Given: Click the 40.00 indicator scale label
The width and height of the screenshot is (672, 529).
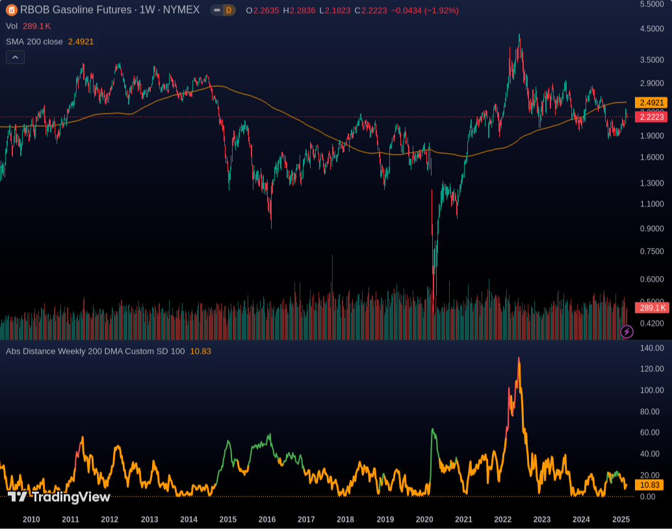Looking at the screenshot, I should tap(650, 454).
